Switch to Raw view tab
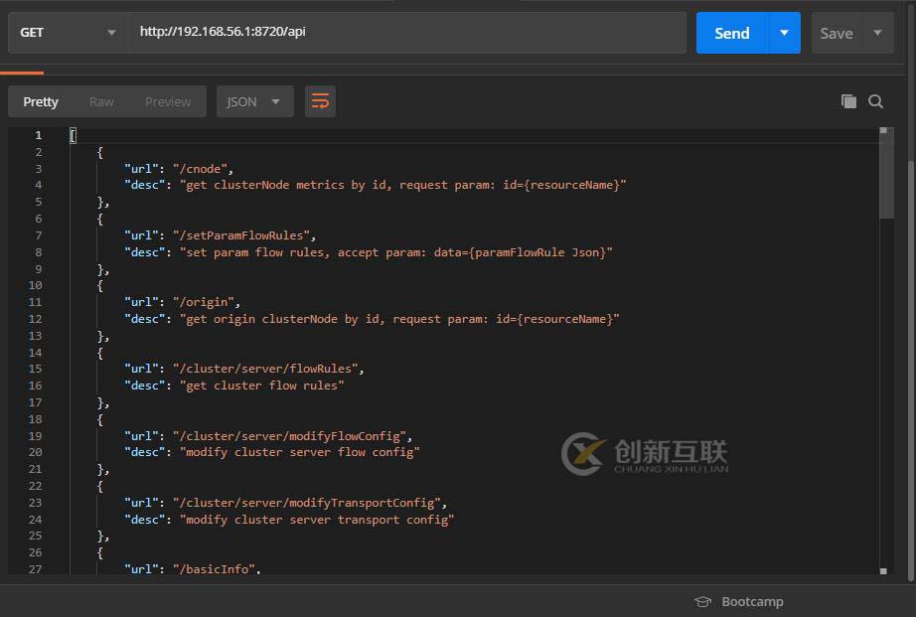Viewport: 916px width, 617px height. (x=101, y=101)
